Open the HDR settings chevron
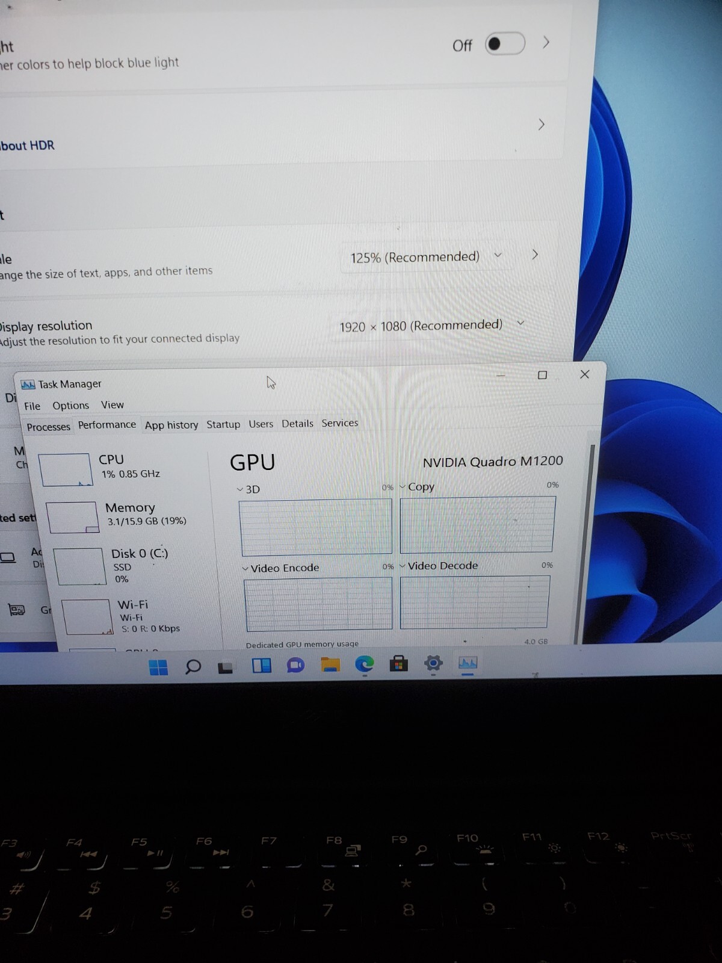Screen dimensions: 722x963 (541, 124)
